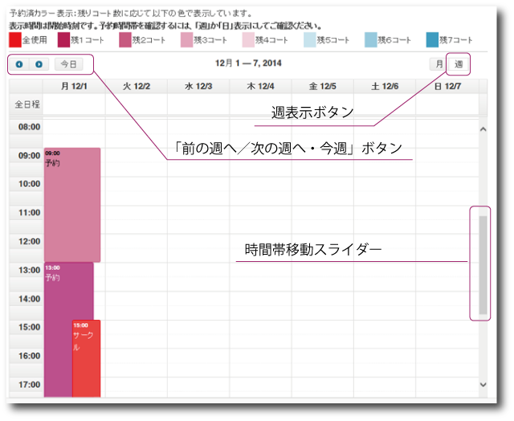Screen dimensions: 514x421
Task: Select the 土 12/6 column header
Action: click(x=385, y=86)
